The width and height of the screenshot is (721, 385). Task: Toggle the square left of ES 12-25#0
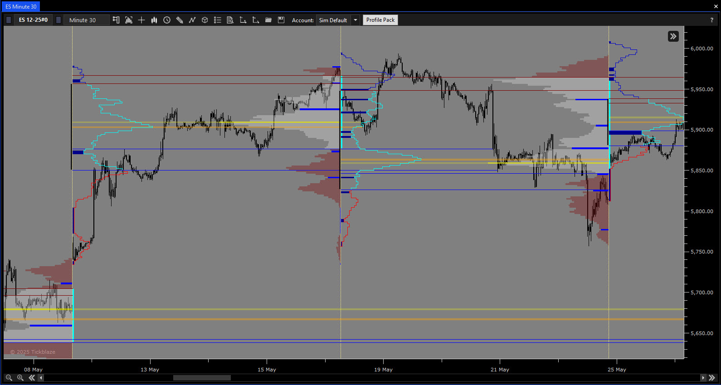(9, 20)
